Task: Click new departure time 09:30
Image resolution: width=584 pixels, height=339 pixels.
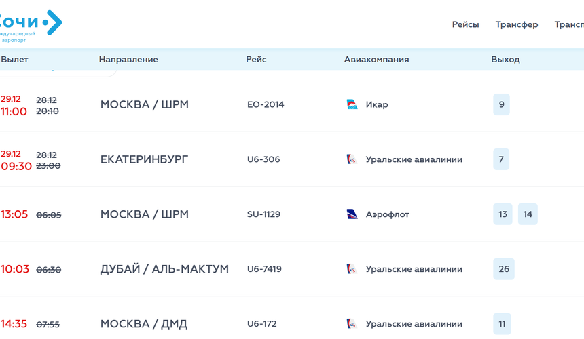Action: (16, 166)
